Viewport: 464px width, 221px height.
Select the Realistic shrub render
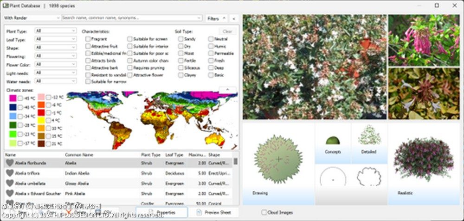[x=424, y=159]
